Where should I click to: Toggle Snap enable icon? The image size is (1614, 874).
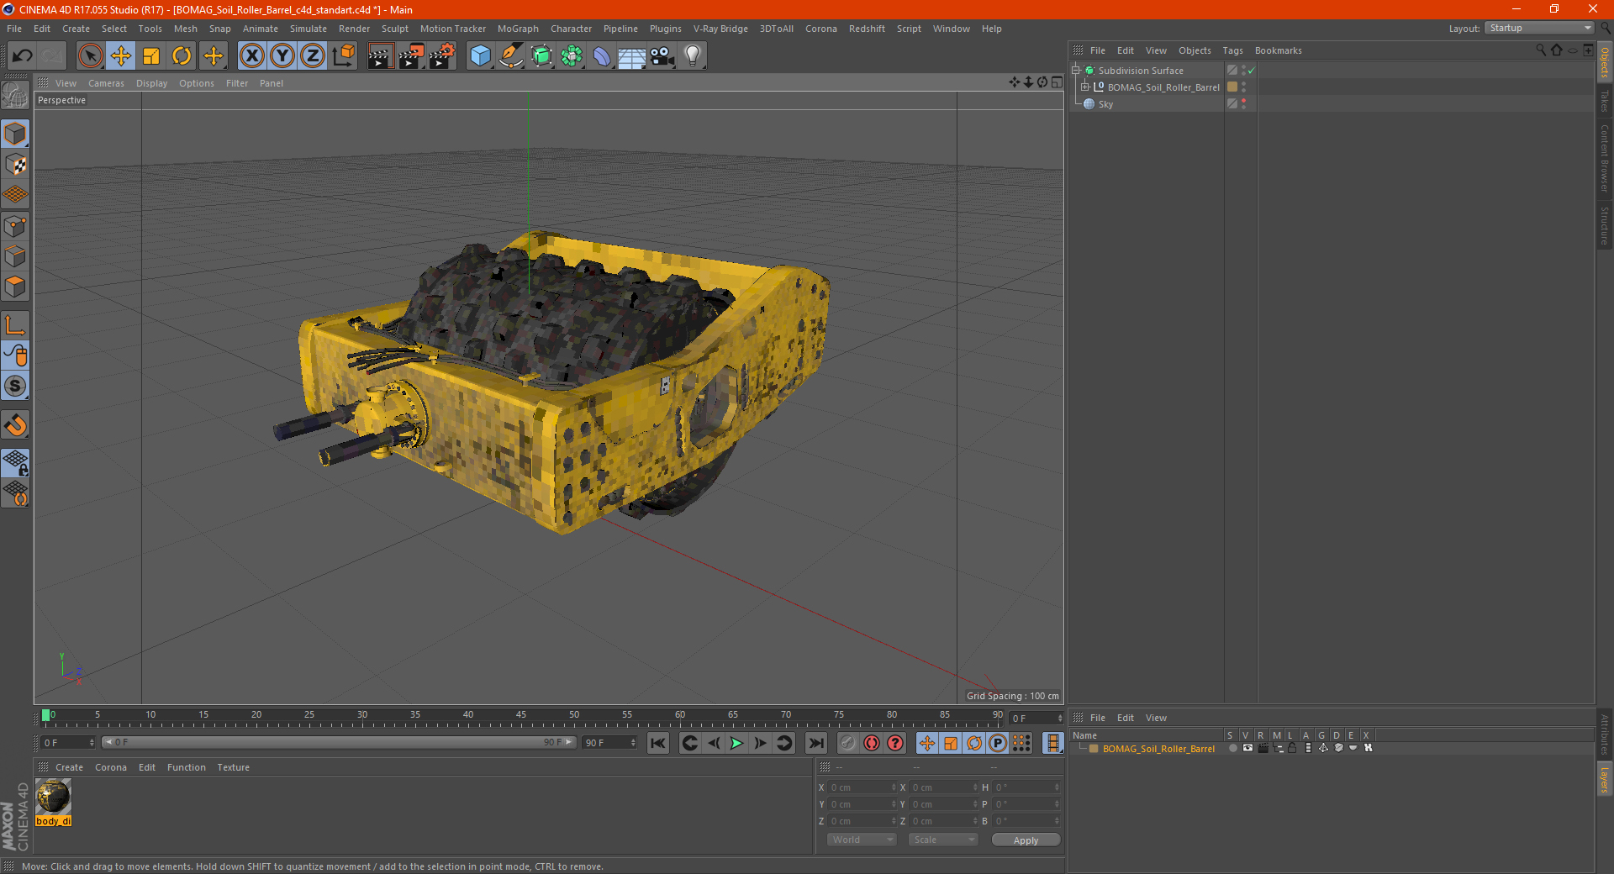pyautogui.click(x=15, y=425)
